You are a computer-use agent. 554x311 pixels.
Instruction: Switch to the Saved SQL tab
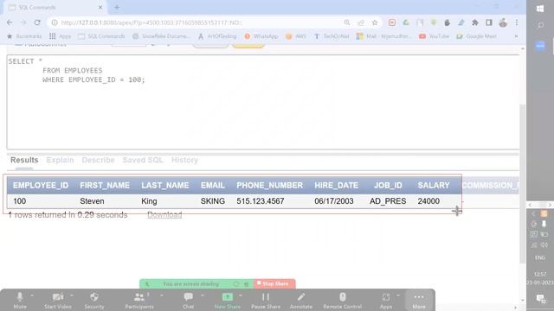pyautogui.click(x=143, y=160)
